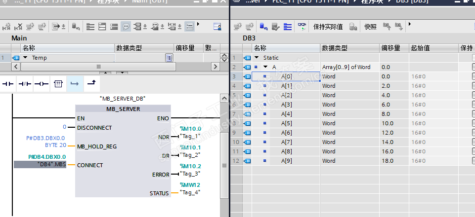
Task: Insert a normally open contact
Action: pos(8,84)
